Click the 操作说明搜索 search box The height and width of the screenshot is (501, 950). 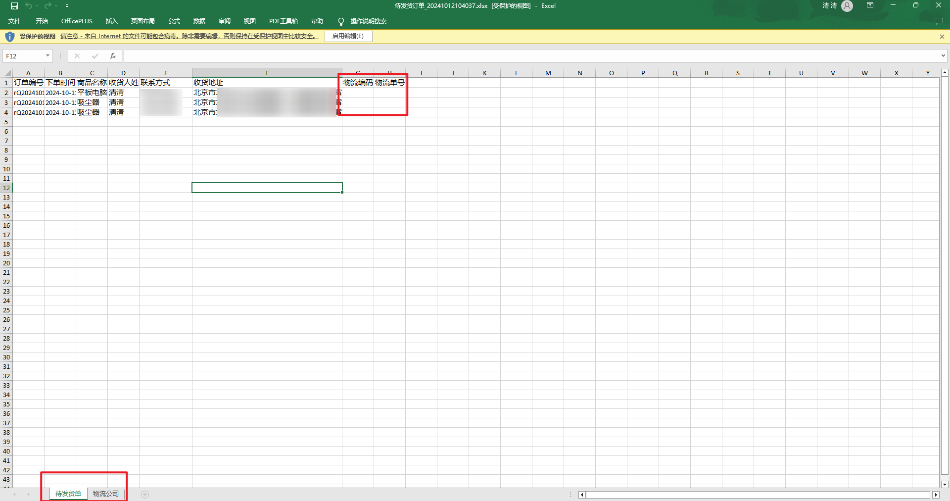(x=368, y=21)
